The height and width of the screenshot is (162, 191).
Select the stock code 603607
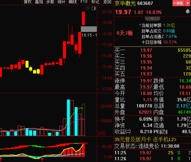(145, 3)
